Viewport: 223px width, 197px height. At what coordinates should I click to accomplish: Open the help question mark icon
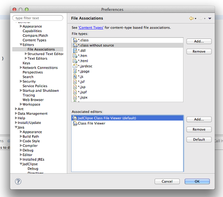[18, 181]
